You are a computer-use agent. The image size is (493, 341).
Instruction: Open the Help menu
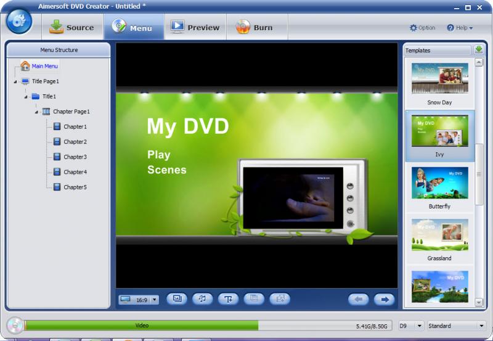(460, 28)
